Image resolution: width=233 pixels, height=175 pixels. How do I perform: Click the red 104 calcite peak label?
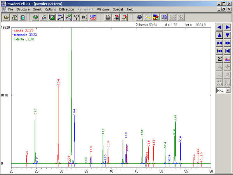pos(59,82)
